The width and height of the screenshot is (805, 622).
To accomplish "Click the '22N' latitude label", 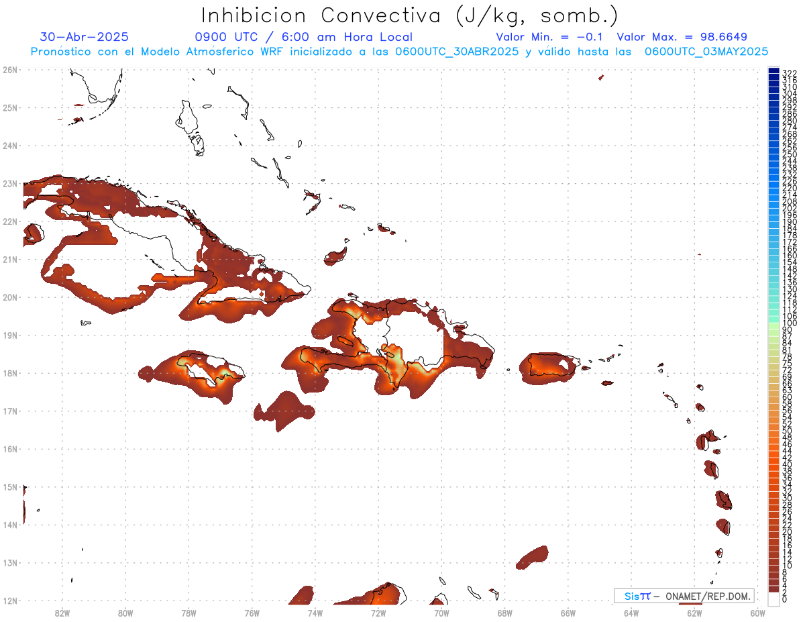I will click(x=10, y=221).
